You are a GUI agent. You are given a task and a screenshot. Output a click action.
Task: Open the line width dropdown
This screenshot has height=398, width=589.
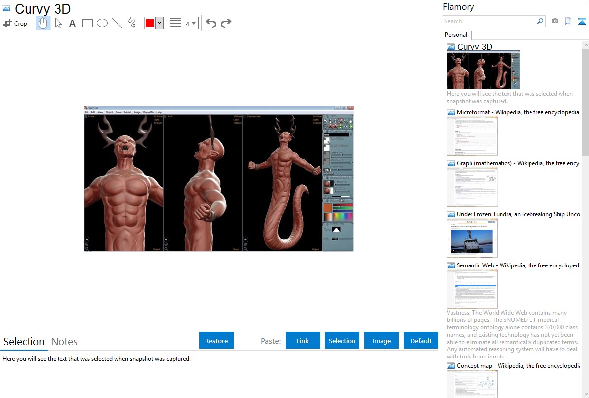coord(190,23)
